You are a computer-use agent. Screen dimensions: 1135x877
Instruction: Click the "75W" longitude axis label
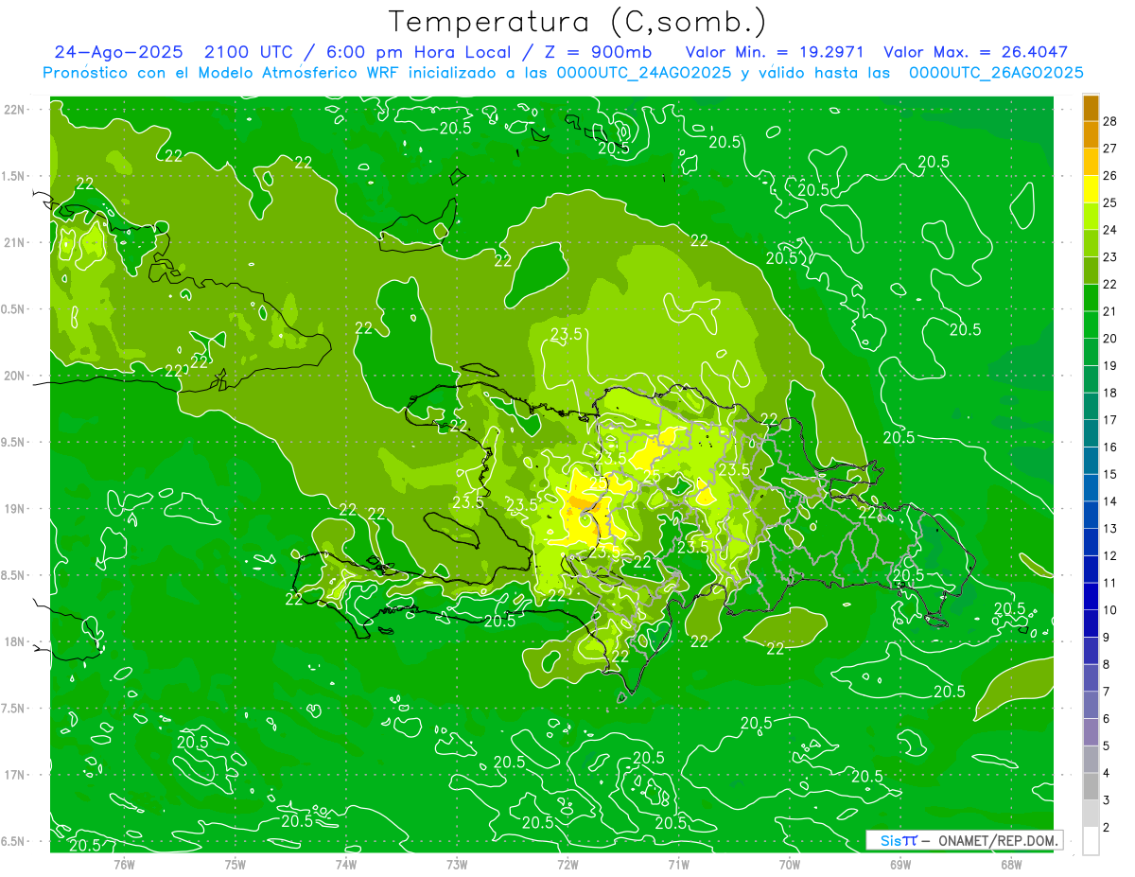point(236,864)
